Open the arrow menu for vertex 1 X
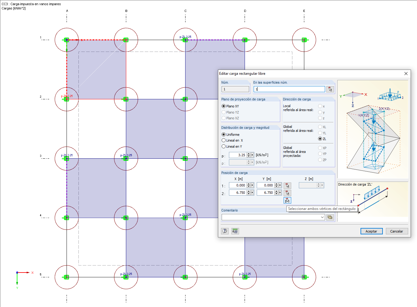Image resolution: width=417 pixels, height=307 pixels. [252, 185]
